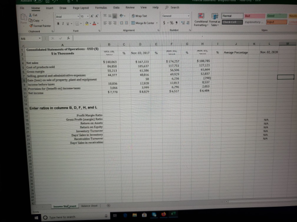Open Format as Table
This screenshot has width=297, height=222.
214,20
